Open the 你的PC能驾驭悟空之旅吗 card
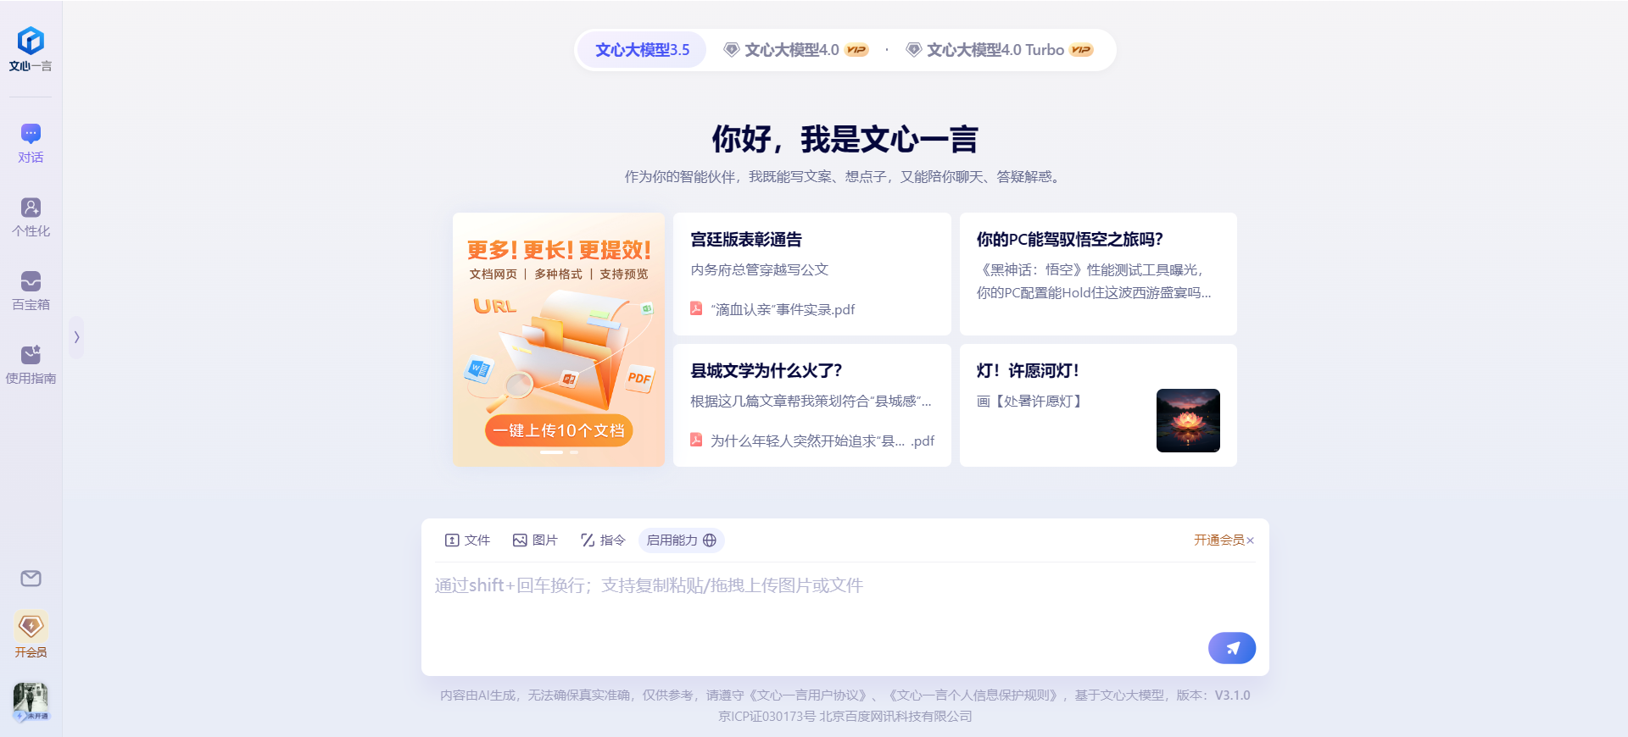1628x737 pixels. pyautogui.click(x=1098, y=274)
